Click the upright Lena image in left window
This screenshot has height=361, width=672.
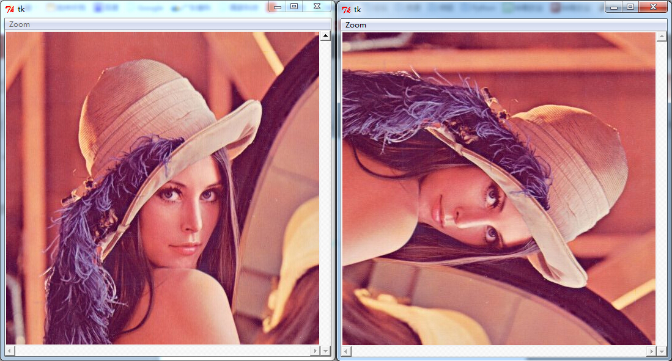pyautogui.click(x=163, y=188)
